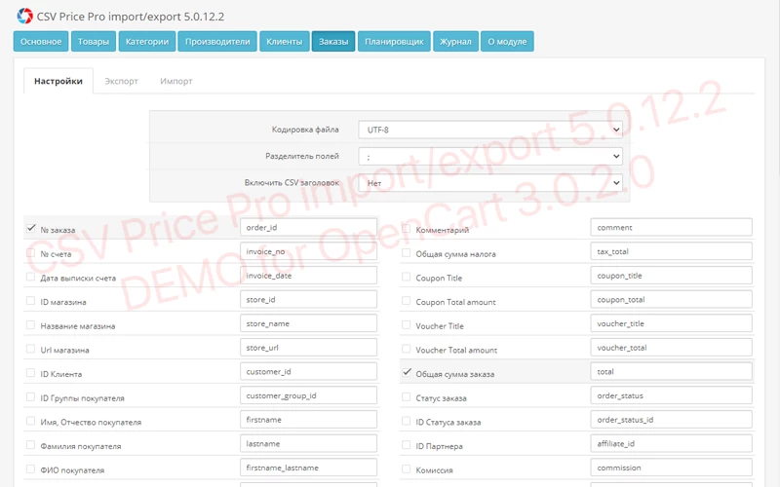The image size is (780, 487).
Task: Switch to the Настройки tab
Action: [58, 81]
